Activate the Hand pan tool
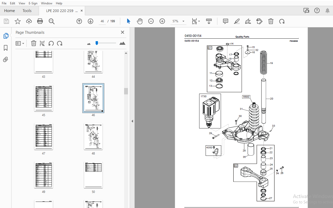 point(140,21)
